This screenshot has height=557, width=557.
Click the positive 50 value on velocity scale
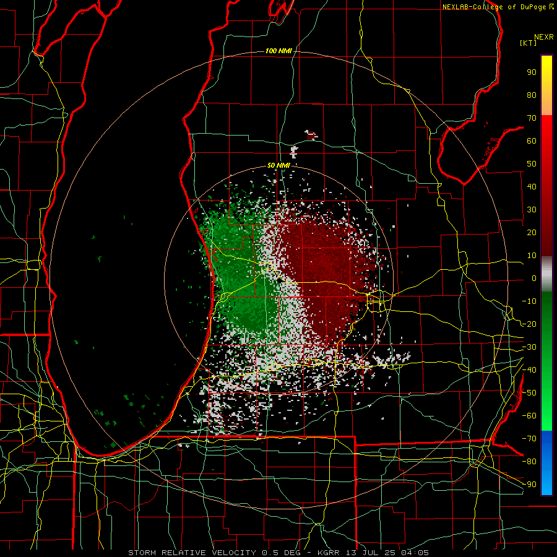tap(532, 164)
